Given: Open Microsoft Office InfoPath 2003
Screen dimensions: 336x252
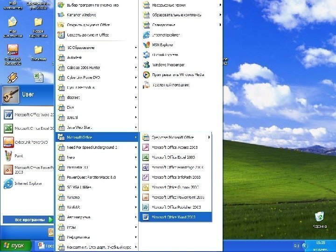Looking at the screenshot, I should (176, 177).
